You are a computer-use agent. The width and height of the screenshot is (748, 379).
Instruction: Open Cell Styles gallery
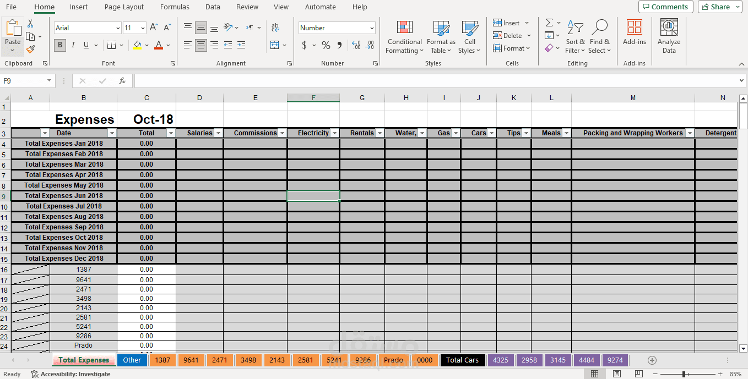point(469,37)
